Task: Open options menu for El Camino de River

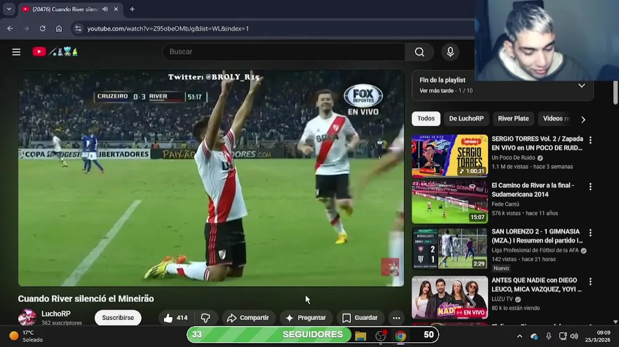Action: point(590,186)
